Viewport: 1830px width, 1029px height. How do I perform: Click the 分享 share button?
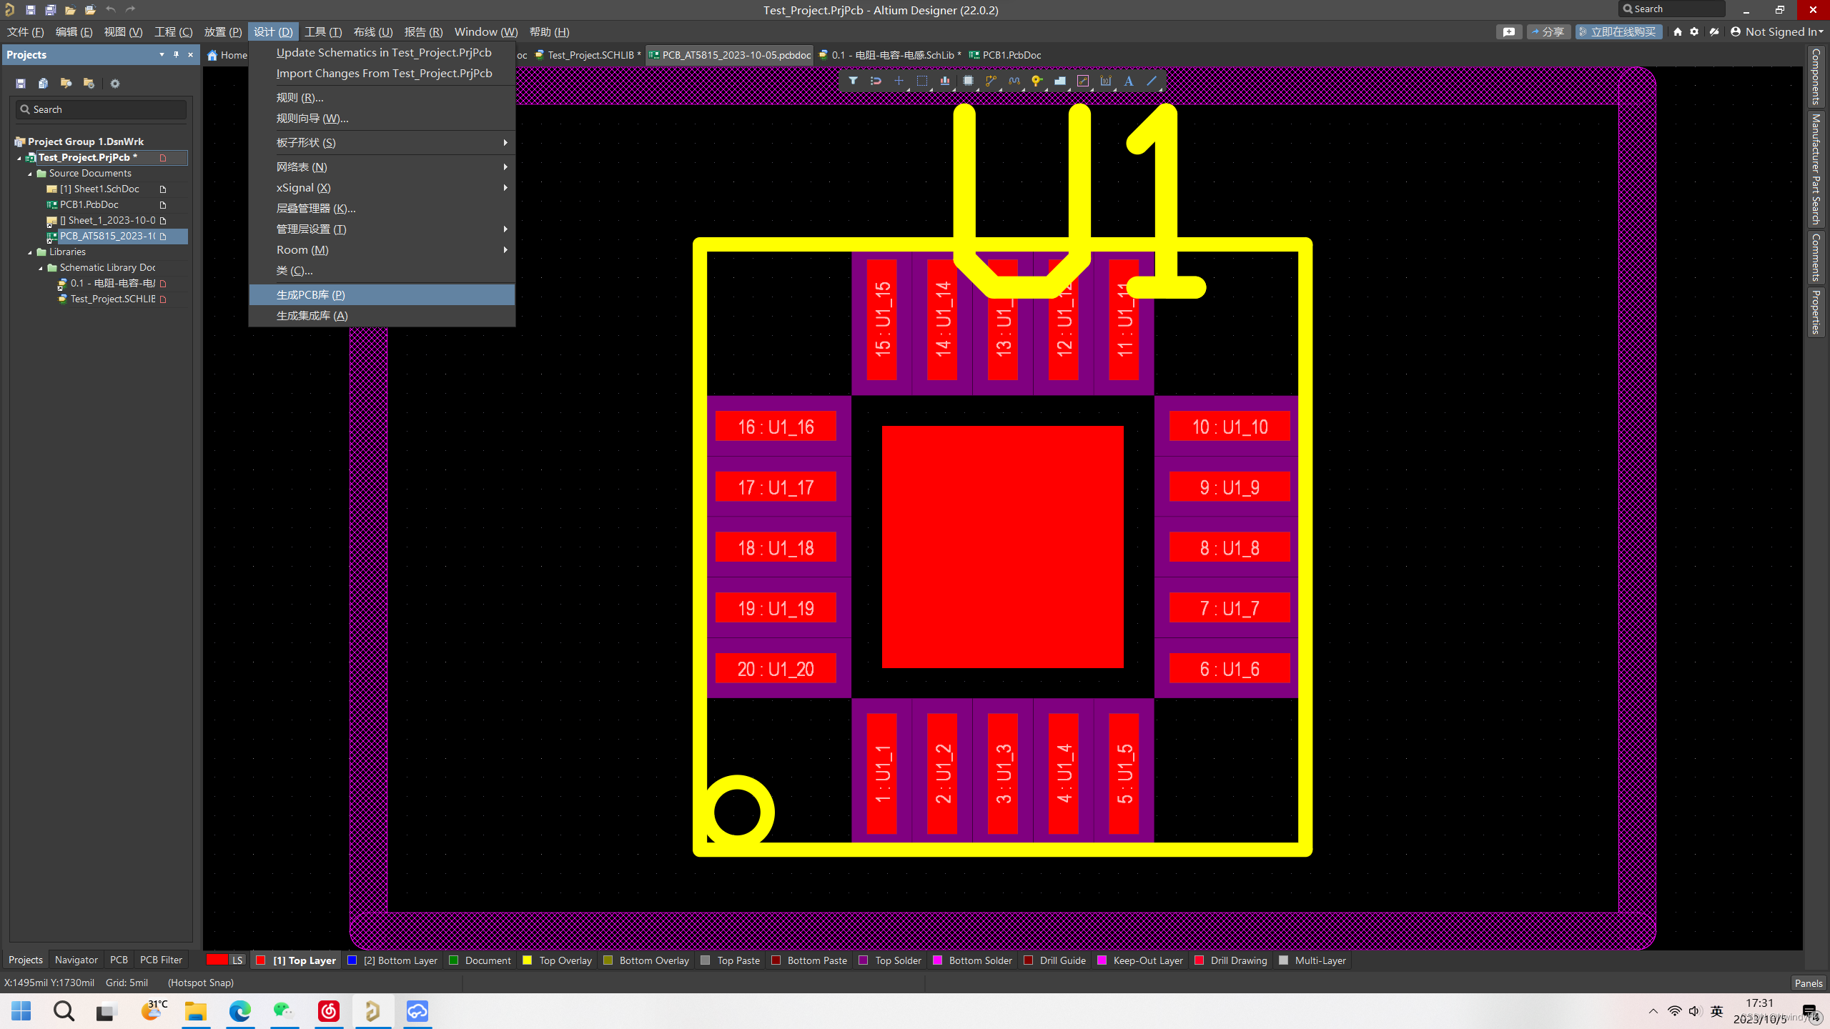click(1548, 31)
